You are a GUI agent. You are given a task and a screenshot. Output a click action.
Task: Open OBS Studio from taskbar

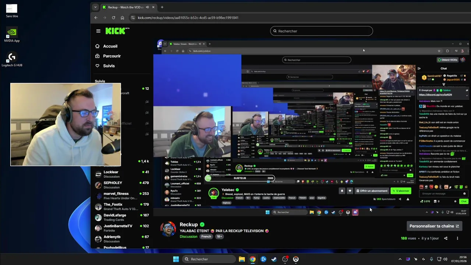point(285,259)
